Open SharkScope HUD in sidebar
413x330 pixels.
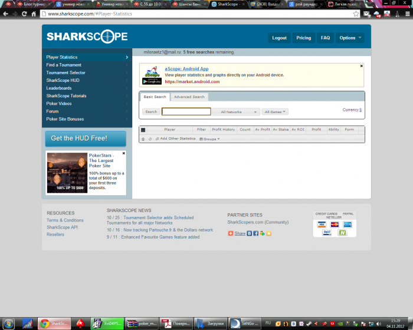click(87, 80)
